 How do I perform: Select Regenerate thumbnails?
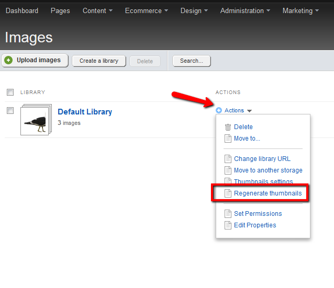click(x=268, y=193)
